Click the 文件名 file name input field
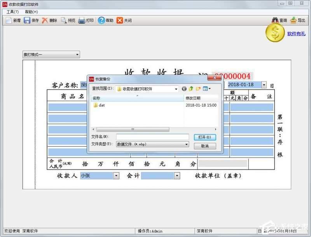The height and width of the screenshot is (237, 311). point(152,137)
